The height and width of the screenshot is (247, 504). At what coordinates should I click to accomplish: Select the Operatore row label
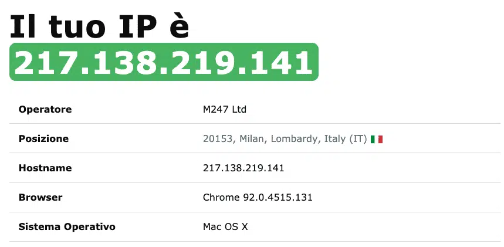tap(45, 109)
